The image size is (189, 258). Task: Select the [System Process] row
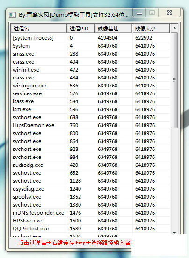90,38
